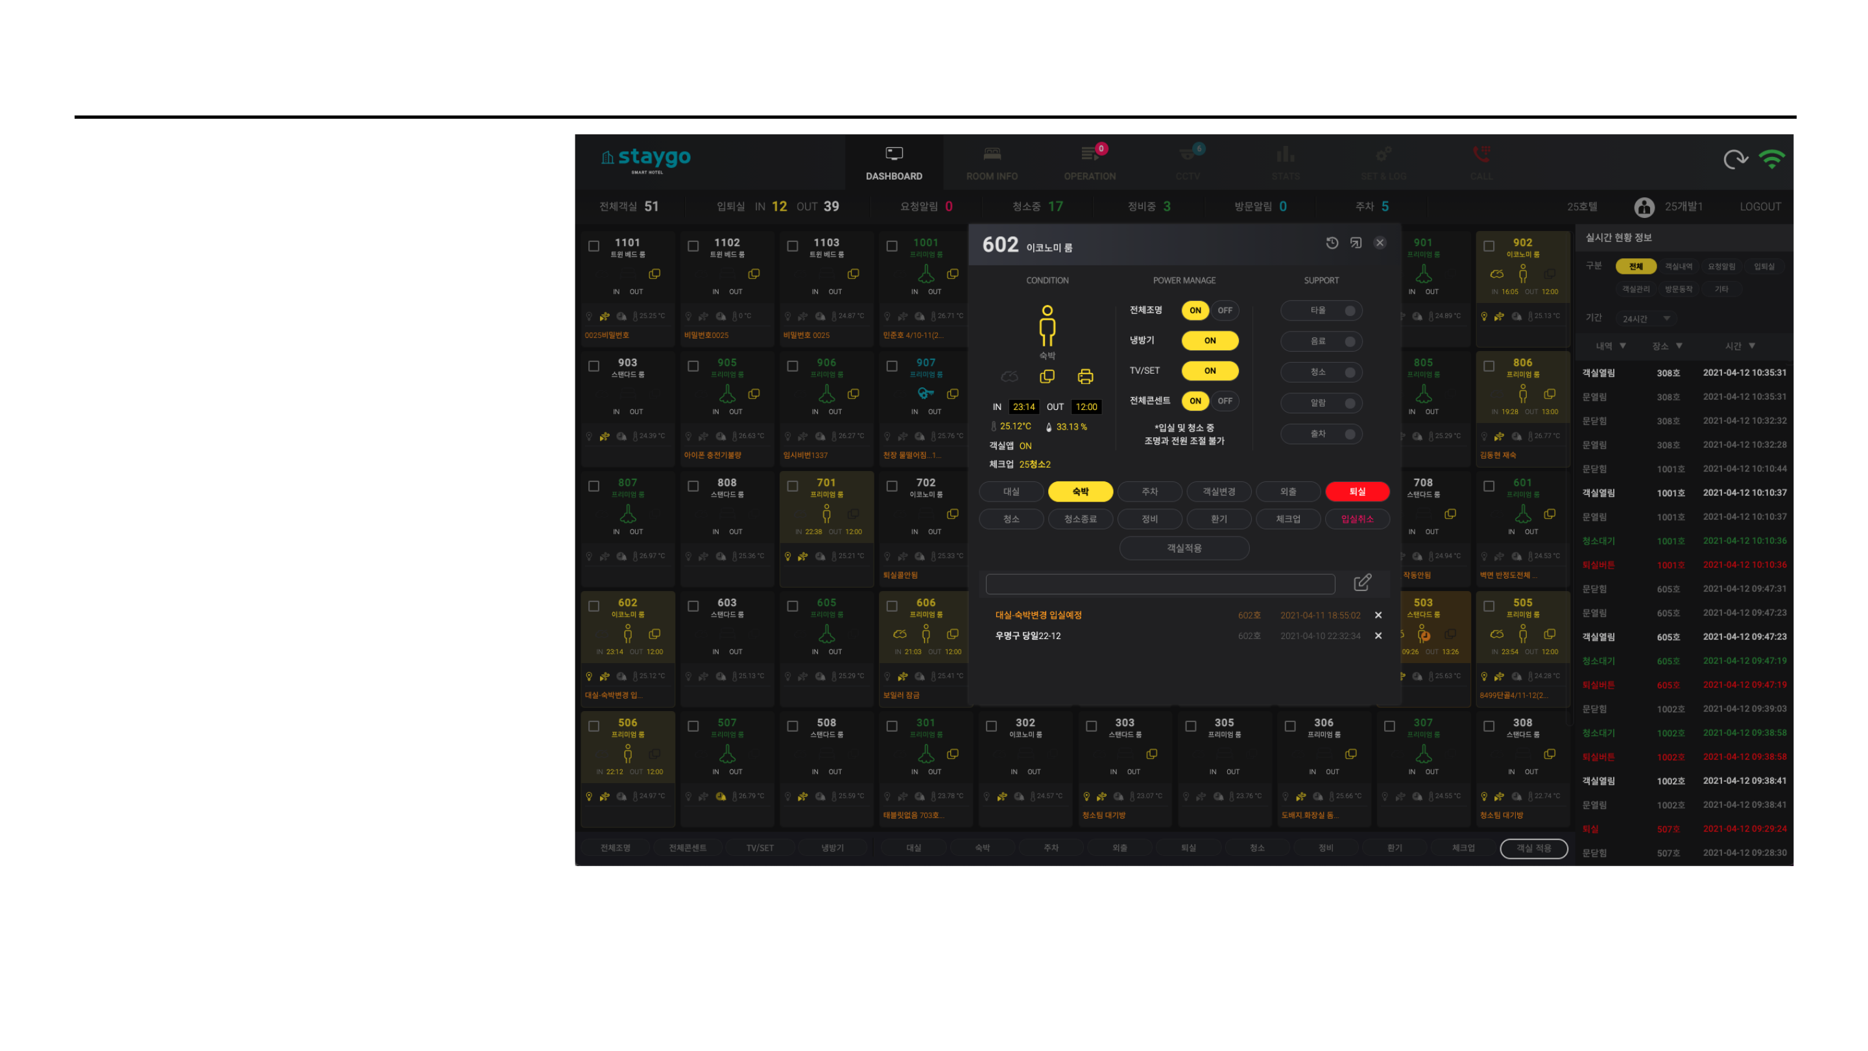
Task: Click the 객실적용 apply button in 602 panel
Action: [1184, 548]
